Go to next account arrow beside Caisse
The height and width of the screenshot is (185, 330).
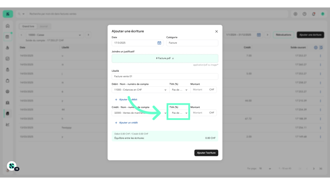pyautogui.click(x=88, y=35)
